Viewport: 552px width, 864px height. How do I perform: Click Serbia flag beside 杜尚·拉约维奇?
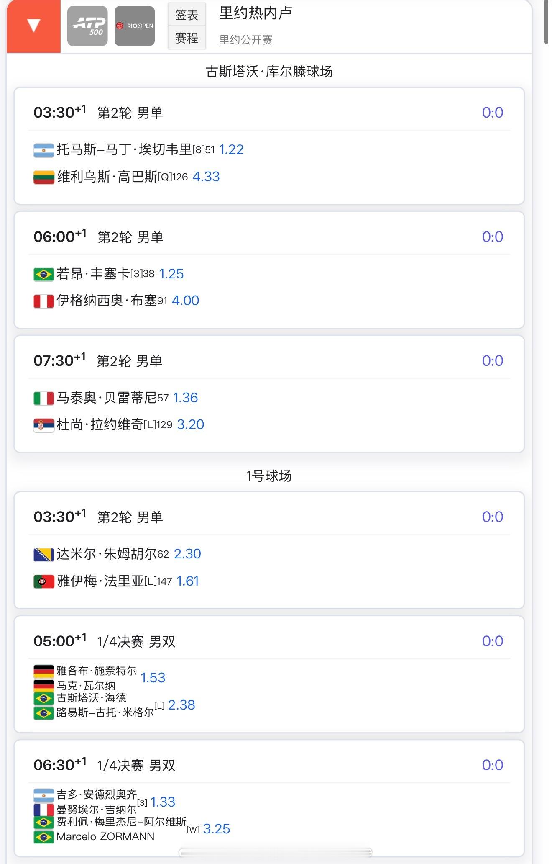point(43,425)
